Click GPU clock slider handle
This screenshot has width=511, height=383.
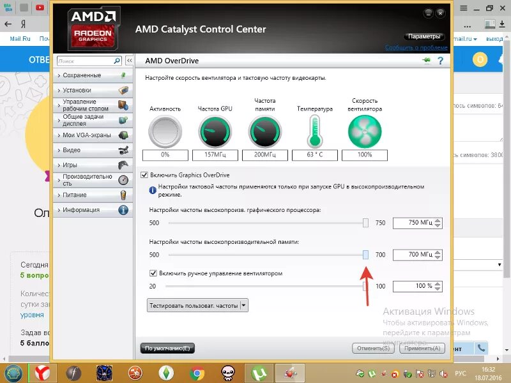click(365, 223)
